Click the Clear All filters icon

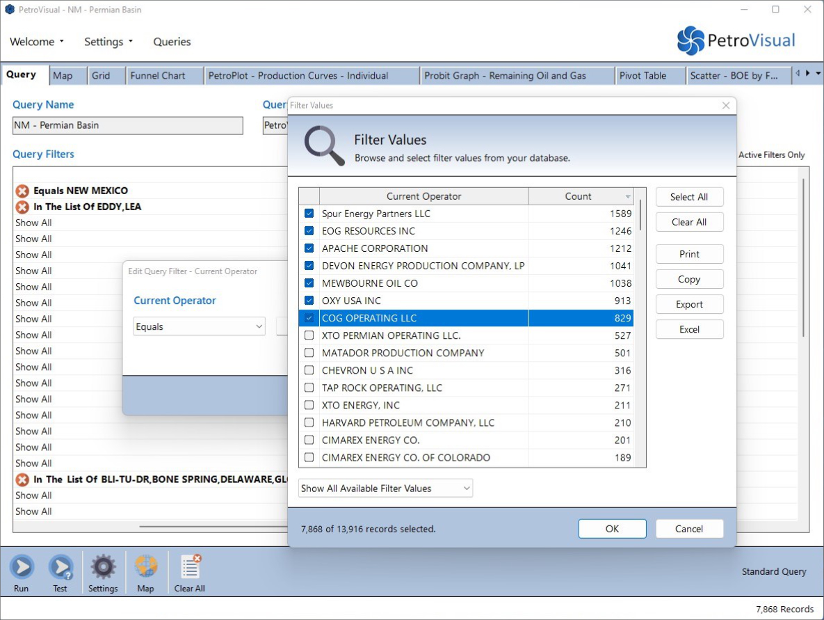[189, 567]
